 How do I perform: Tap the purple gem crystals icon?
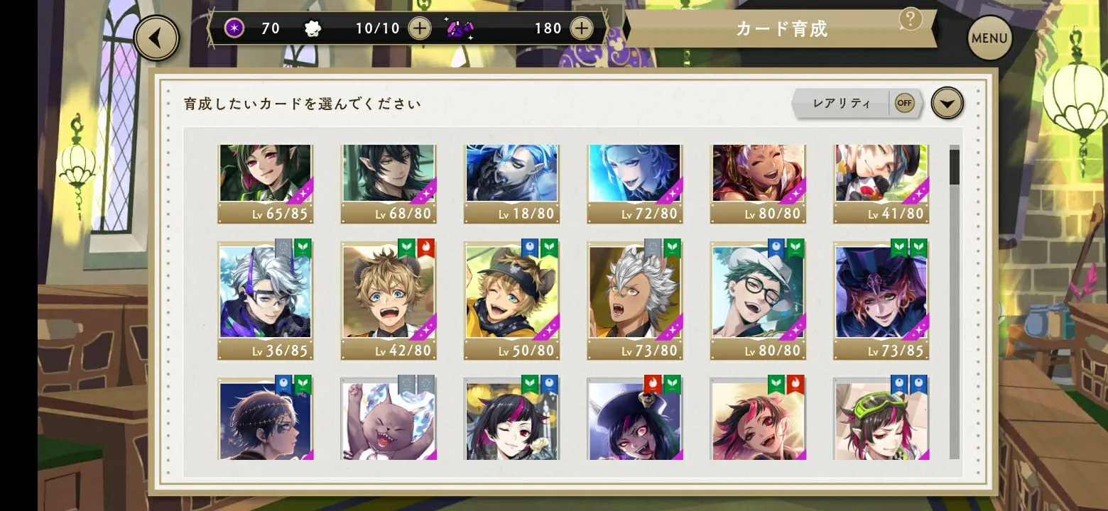(x=460, y=28)
